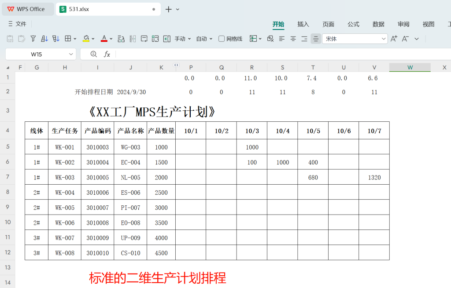451x288 pixels.
Task: Click the icon with the green left arrow
Action: (167, 39)
